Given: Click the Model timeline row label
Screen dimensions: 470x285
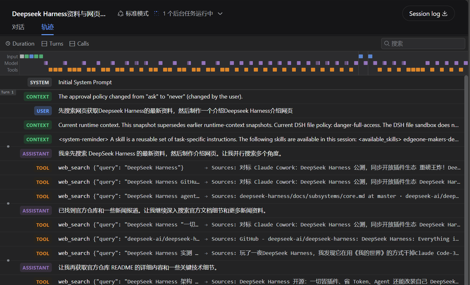Looking at the screenshot, I should tap(11, 63).
